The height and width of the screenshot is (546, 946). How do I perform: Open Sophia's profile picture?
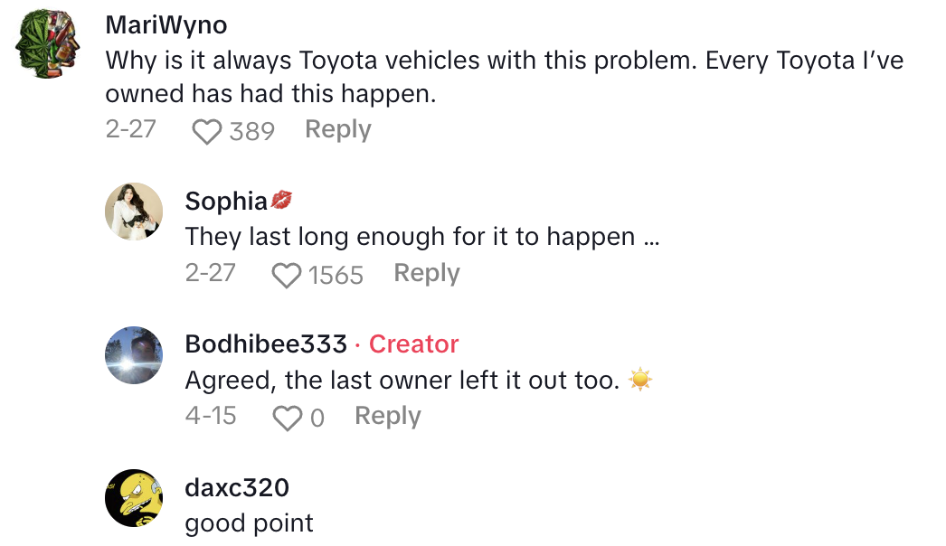click(x=133, y=212)
